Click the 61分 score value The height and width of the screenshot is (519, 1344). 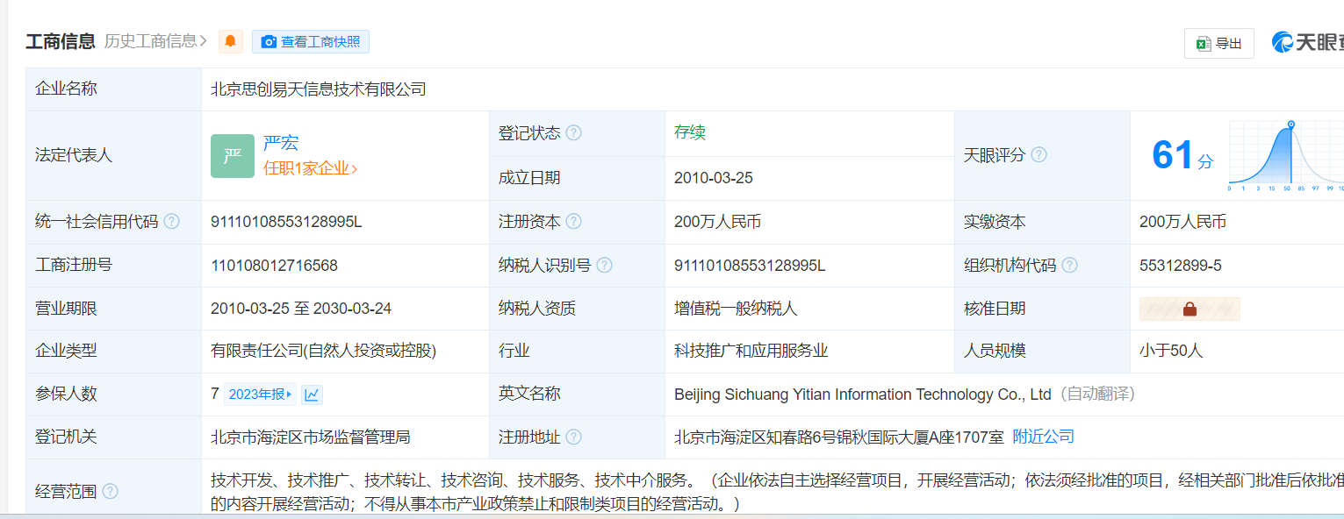(x=1182, y=155)
